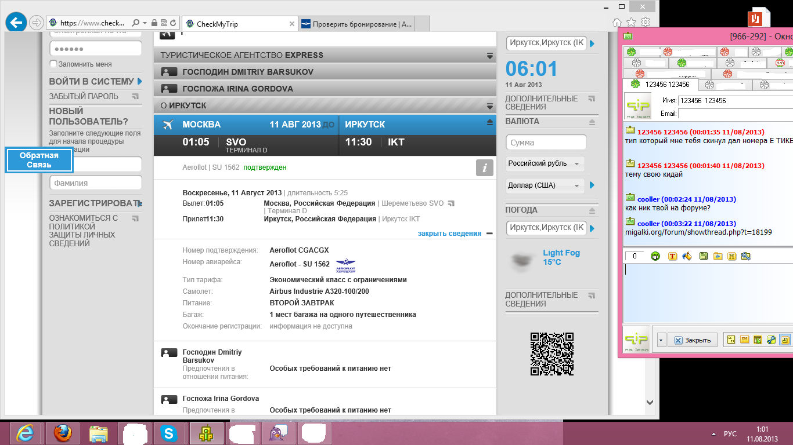
Task: Click the 'Сумма' amount input field
Action: tap(546, 143)
